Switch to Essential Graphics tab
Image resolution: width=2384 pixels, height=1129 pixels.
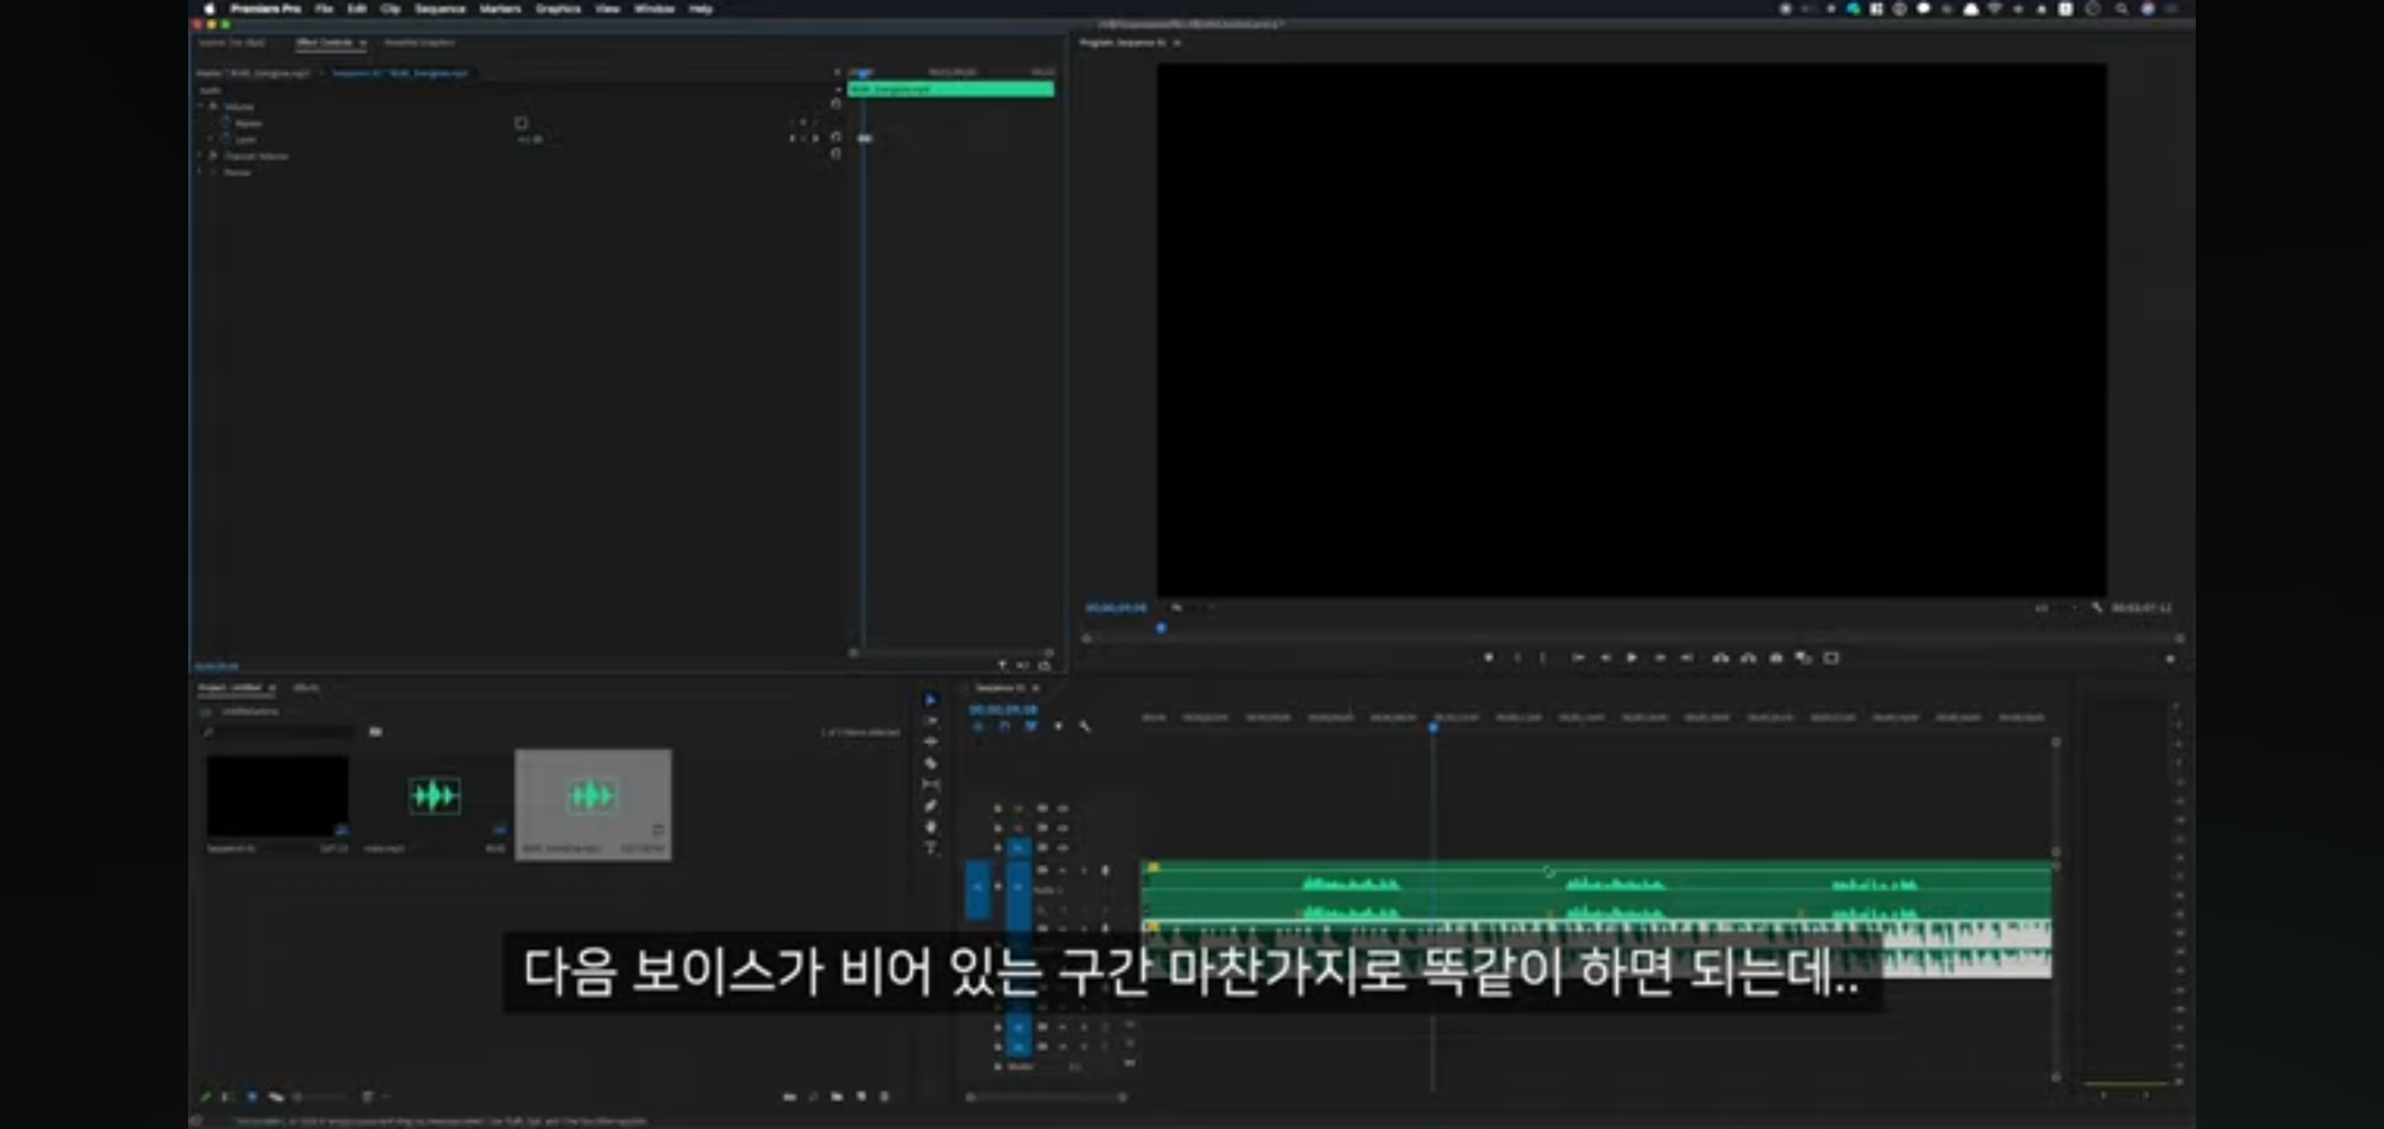pos(420,42)
